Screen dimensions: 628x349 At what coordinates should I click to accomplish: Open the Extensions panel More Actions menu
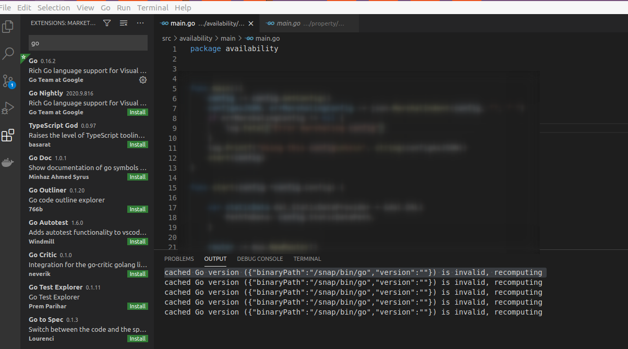(x=140, y=23)
